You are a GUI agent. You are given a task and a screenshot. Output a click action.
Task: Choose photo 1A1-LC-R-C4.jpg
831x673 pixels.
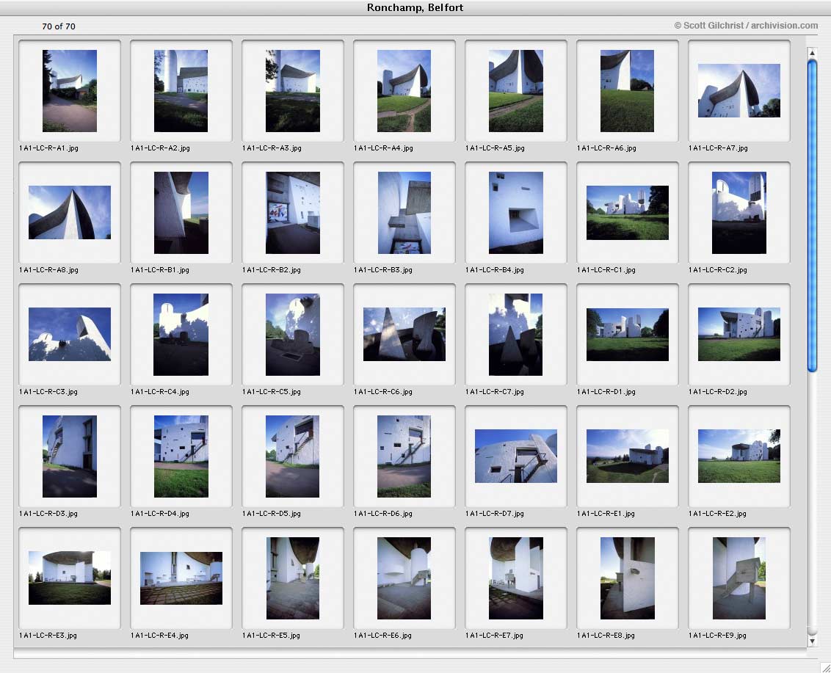click(181, 335)
